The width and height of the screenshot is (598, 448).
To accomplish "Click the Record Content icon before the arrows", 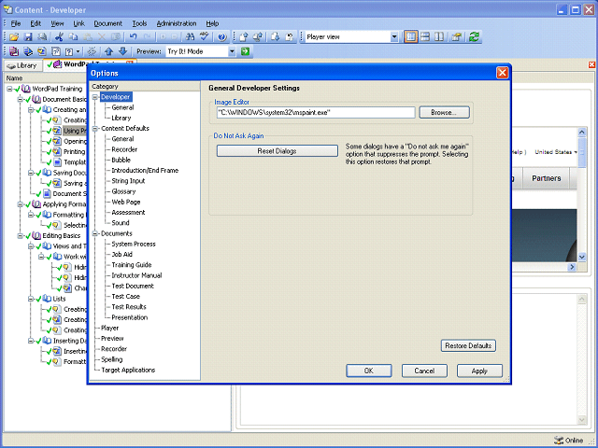I will coord(92,51).
